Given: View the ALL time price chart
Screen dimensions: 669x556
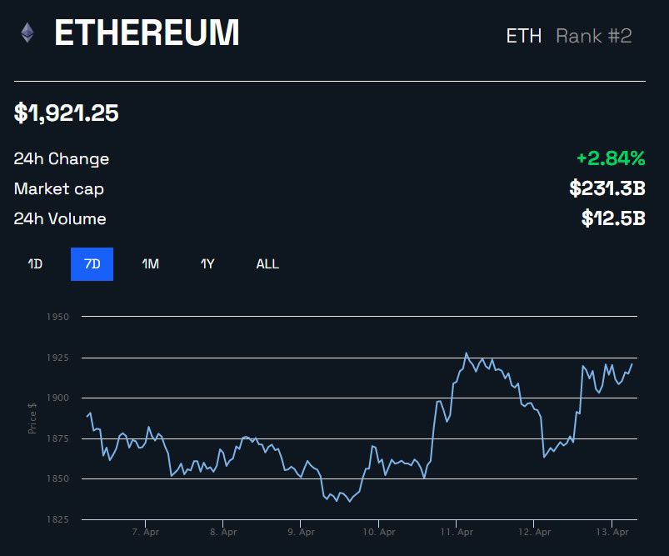Looking at the screenshot, I should (x=267, y=264).
